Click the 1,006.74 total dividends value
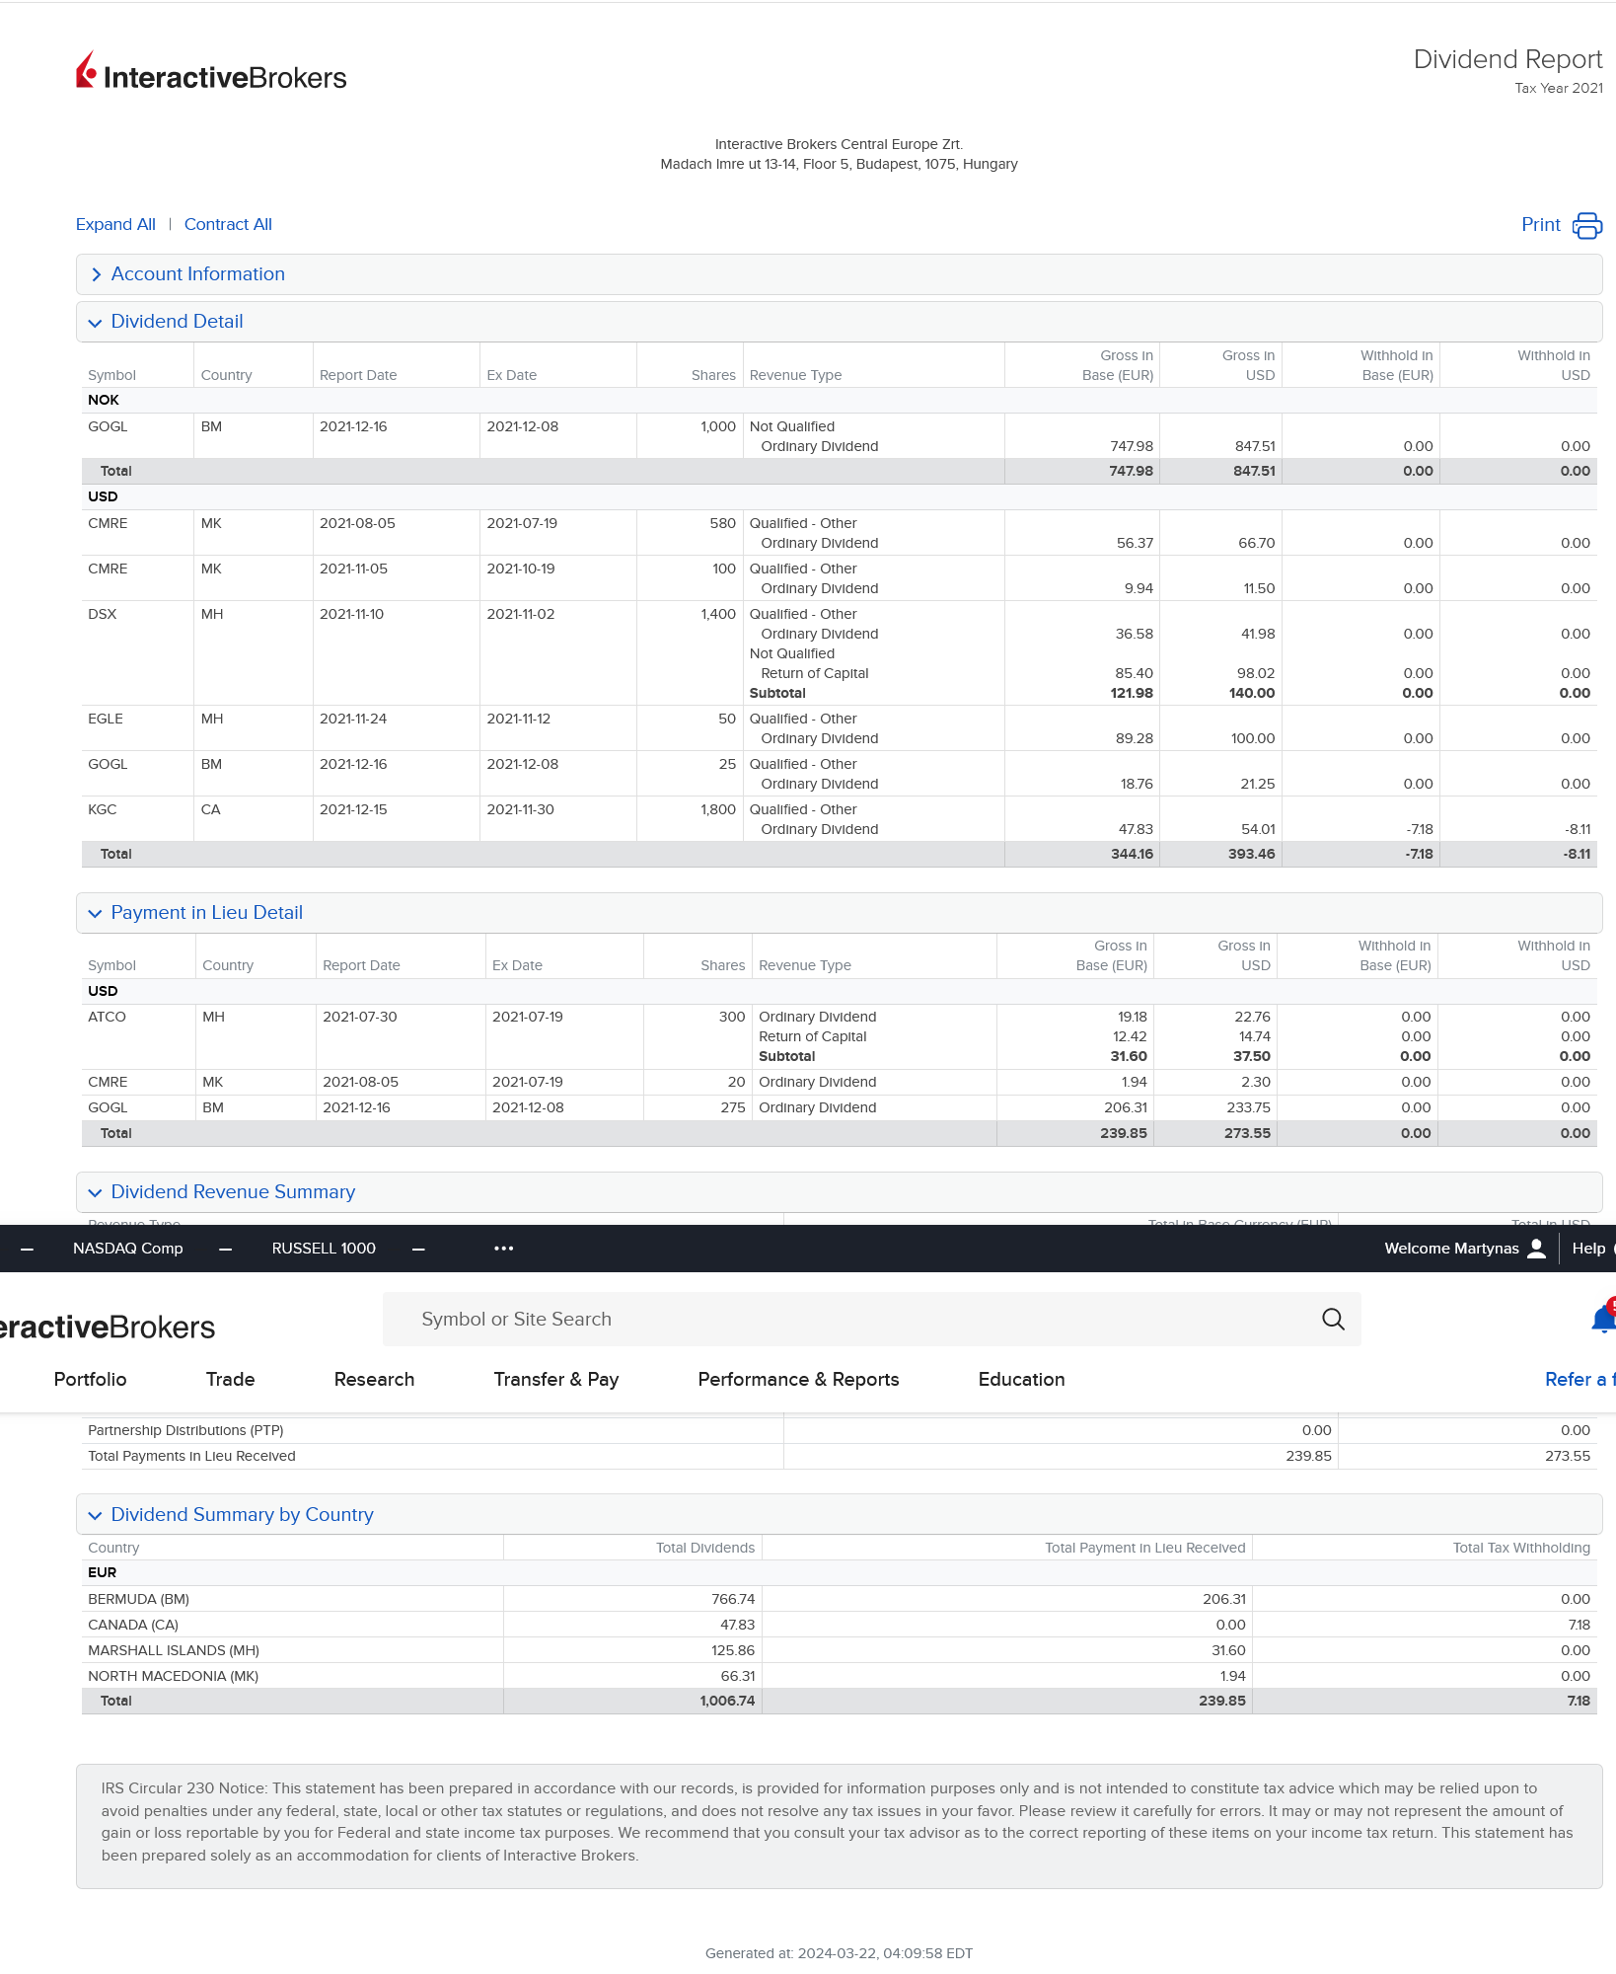The height and width of the screenshot is (1974, 1616). pos(727,1701)
